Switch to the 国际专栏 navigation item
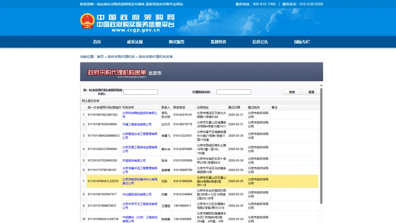396x223 pixels. tap(302, 42)
